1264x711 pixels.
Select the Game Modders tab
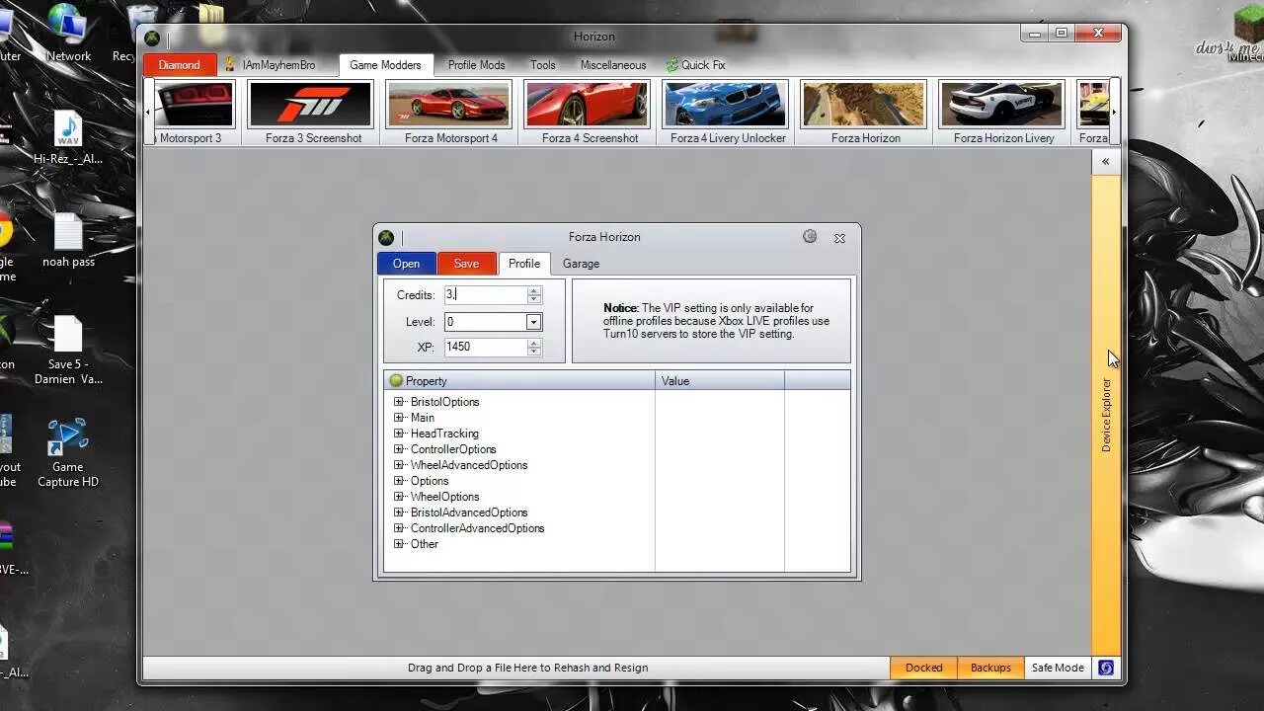click(385, 65)
